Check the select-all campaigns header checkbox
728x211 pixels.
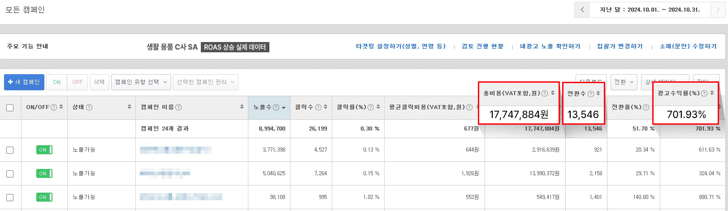[x=10, y=108]
